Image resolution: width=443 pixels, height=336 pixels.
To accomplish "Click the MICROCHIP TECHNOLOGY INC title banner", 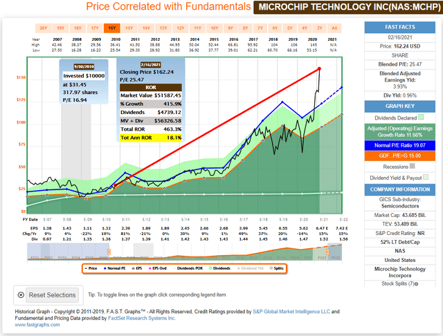I will point(348,7).
